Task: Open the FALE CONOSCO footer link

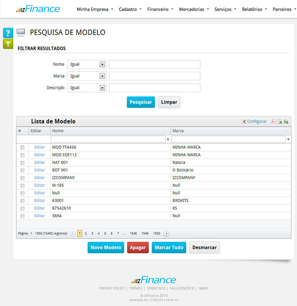Action: pos(182,288)
